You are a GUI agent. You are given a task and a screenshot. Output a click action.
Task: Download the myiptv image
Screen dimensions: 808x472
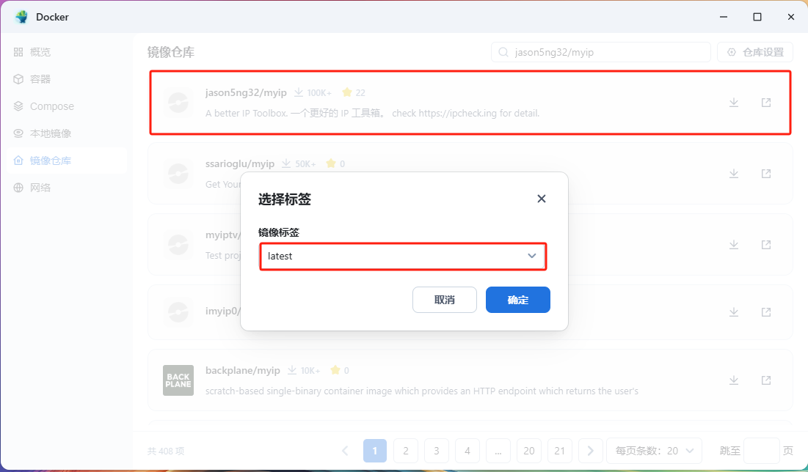point(734,245)
